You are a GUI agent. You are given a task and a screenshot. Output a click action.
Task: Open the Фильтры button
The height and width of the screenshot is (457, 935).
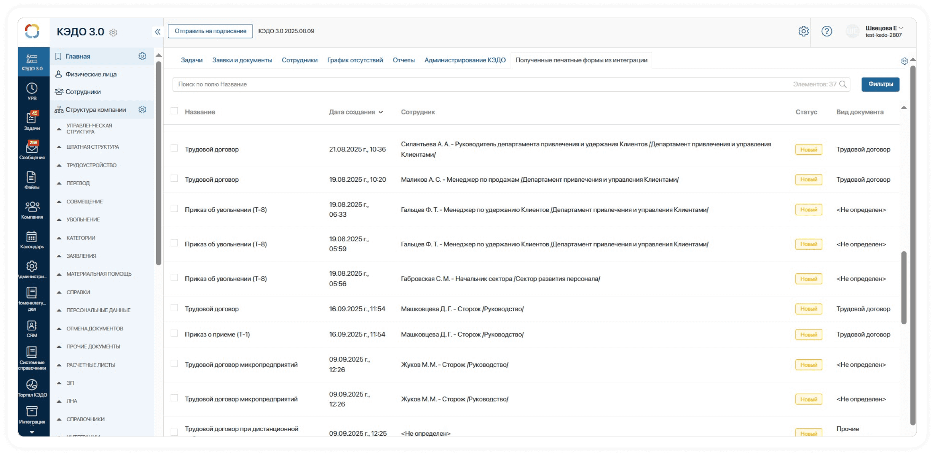880,84
